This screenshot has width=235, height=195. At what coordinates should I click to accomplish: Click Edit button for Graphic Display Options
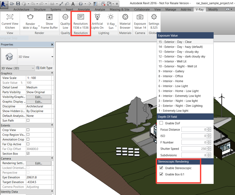(x=39, y=102)
